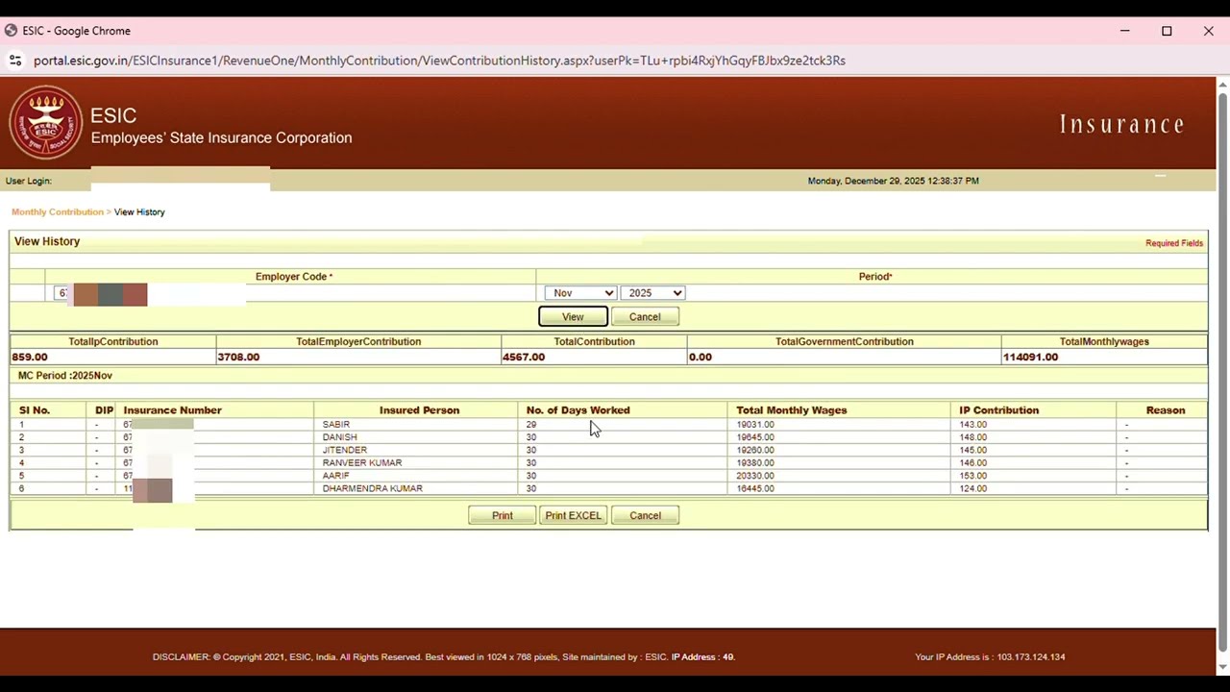Click TotalMonthlywages value 114091.00
This screenshot has width=1230, height=692.
tap(1030, 357)
